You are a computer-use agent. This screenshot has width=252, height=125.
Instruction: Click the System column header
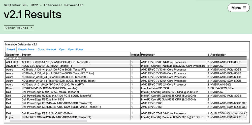pos(26,55)
